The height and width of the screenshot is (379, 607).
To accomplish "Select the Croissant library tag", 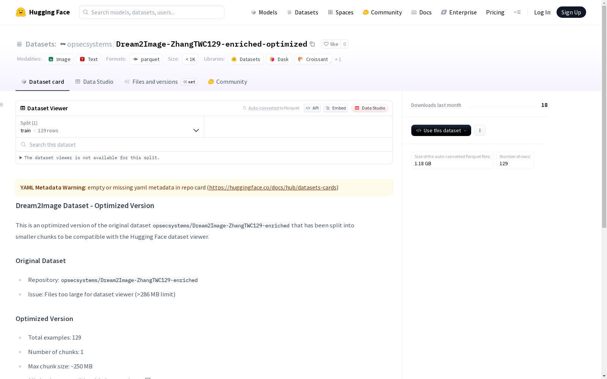I will pyautogui.click(x=313, y=59).
